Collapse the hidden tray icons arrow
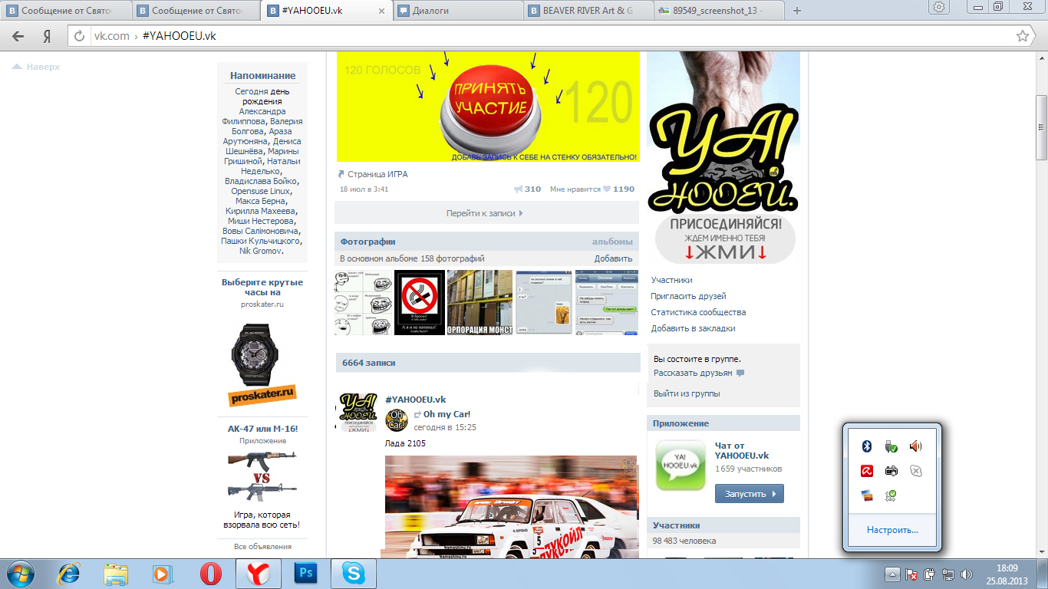Screen dimensions: 1048x589 pyautogui.click(x=892, y=574)
